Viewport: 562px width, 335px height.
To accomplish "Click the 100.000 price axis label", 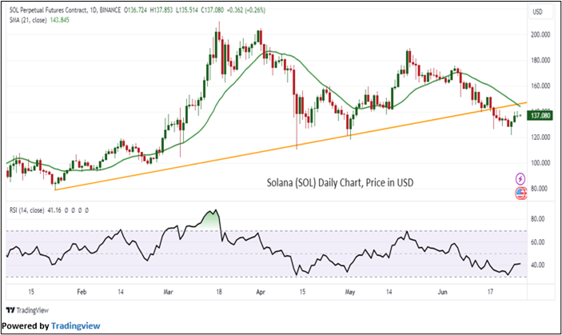I will click(x=540, y=163).
